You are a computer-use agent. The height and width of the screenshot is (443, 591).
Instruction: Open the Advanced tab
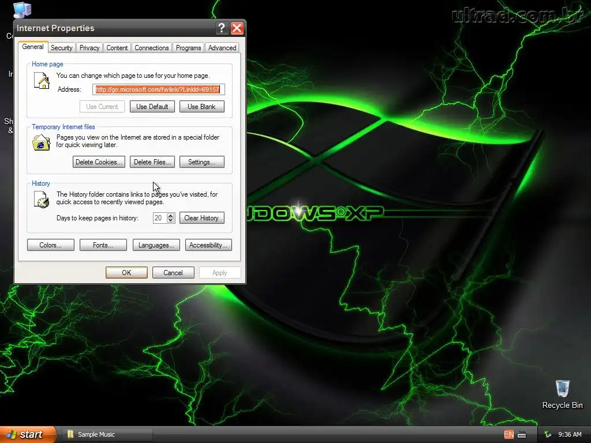222,48
